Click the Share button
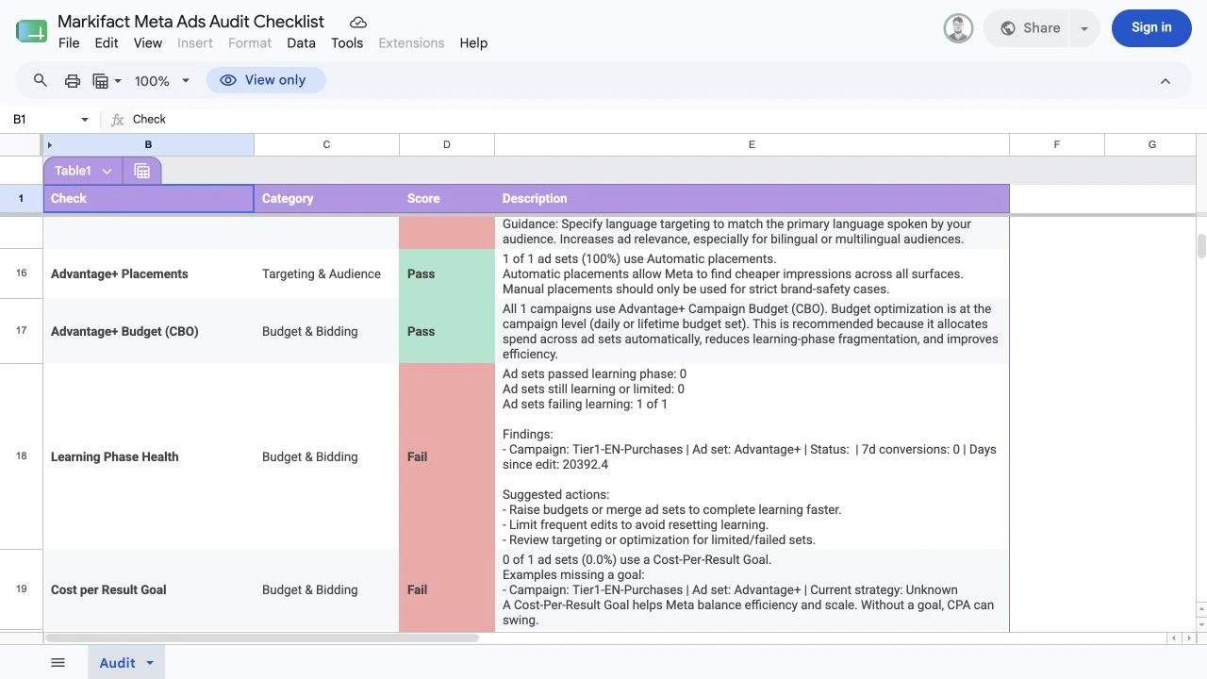The width and height of the screenshot is (1207, 679). pos(1030,28)
